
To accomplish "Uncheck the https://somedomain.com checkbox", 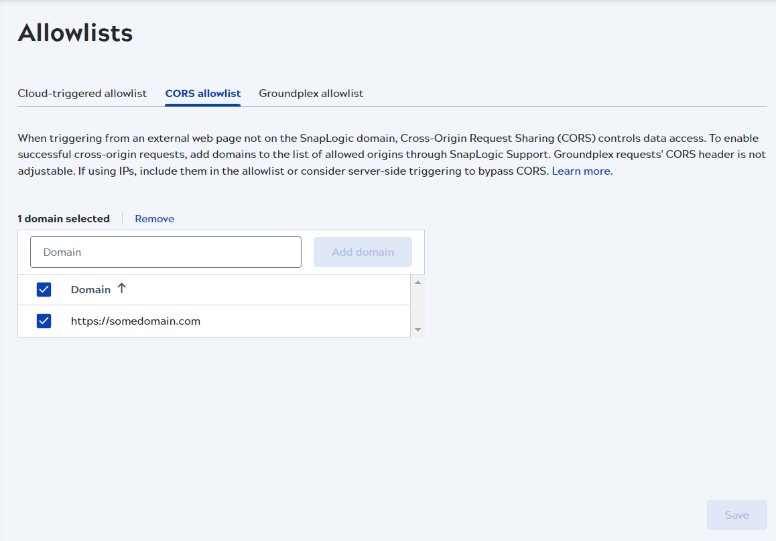I will click(44, 321).
